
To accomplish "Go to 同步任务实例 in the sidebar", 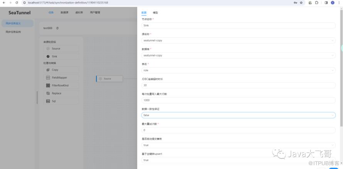I will tap(13, 32).
